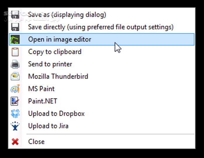Click the red X close icon
The height and width of the screenshot is (158, 204).
[15, 142]
